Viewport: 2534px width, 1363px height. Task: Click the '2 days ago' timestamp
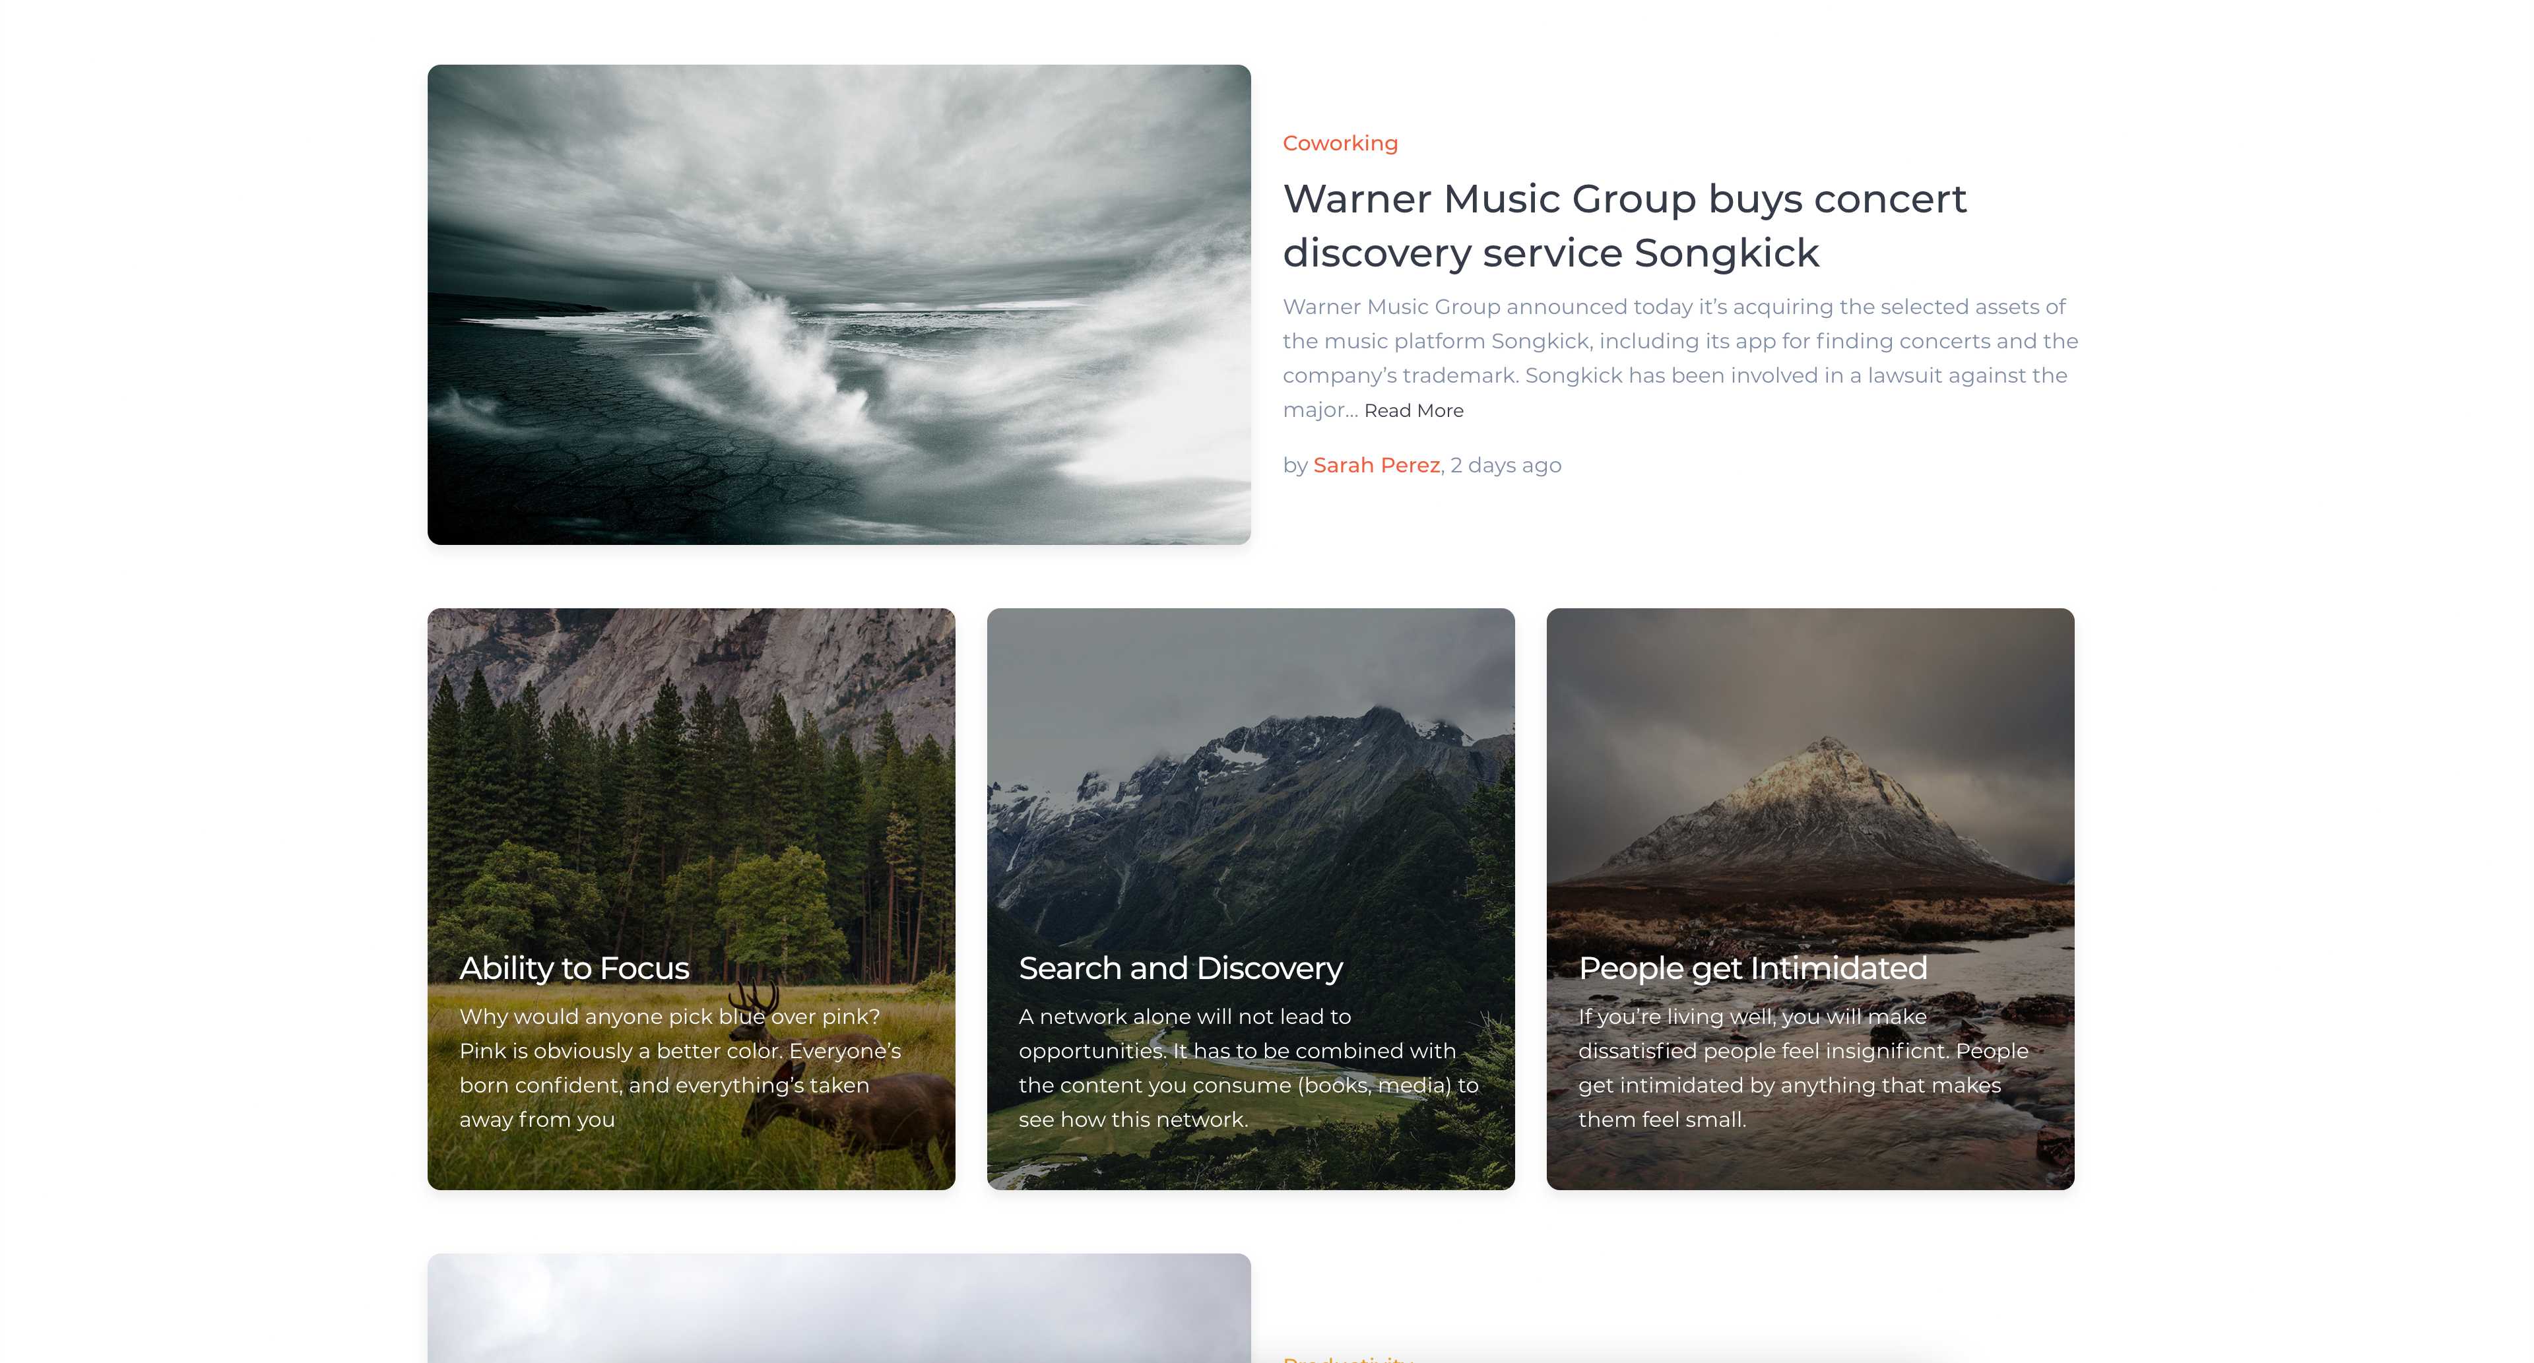tap(1505, 465)
